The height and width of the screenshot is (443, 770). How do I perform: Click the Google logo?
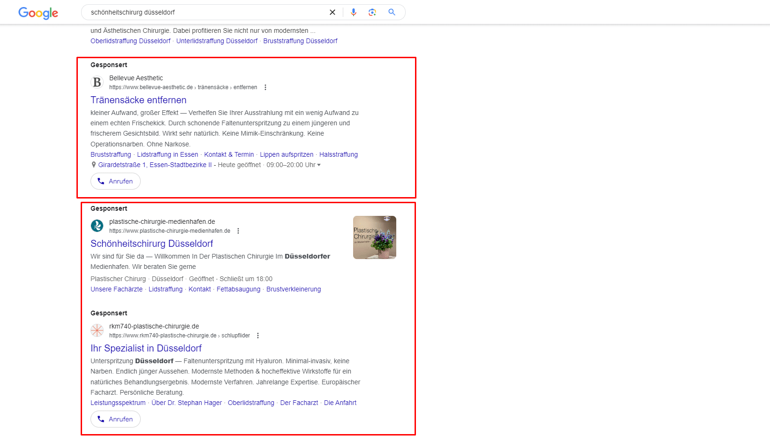(38, 13)
